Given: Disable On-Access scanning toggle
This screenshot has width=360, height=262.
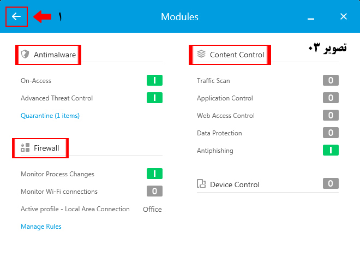Looking at the screenshot, I should pos(154,81).
